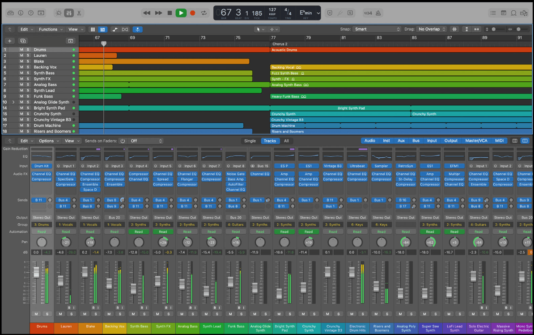Click the Record button in transport
The width and height of the screenshot is (534, 335).
click(193, 13)
